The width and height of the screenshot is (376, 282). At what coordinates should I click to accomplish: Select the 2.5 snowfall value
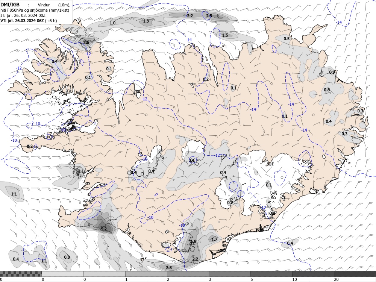[x=209, y=16]
